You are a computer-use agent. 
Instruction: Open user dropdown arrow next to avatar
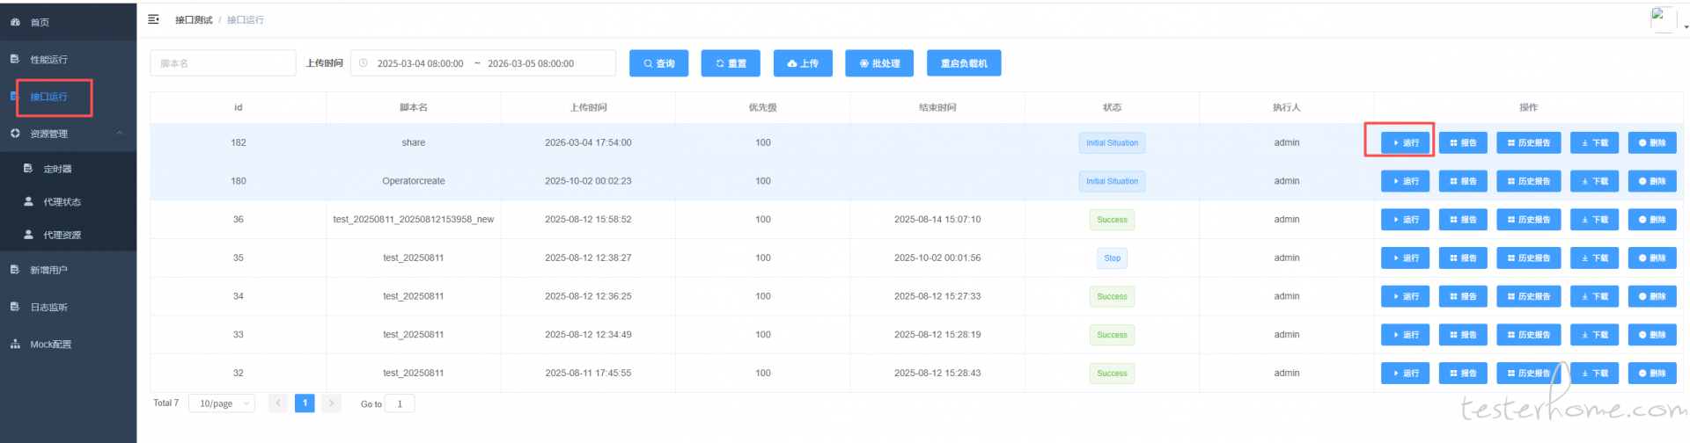(x=1686, y=27)
